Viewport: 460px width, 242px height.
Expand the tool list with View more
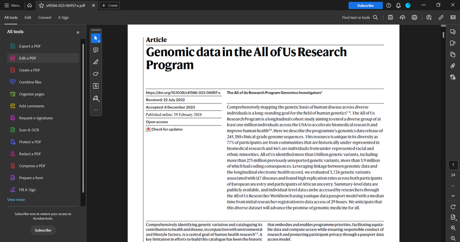(x=16, y=200)
